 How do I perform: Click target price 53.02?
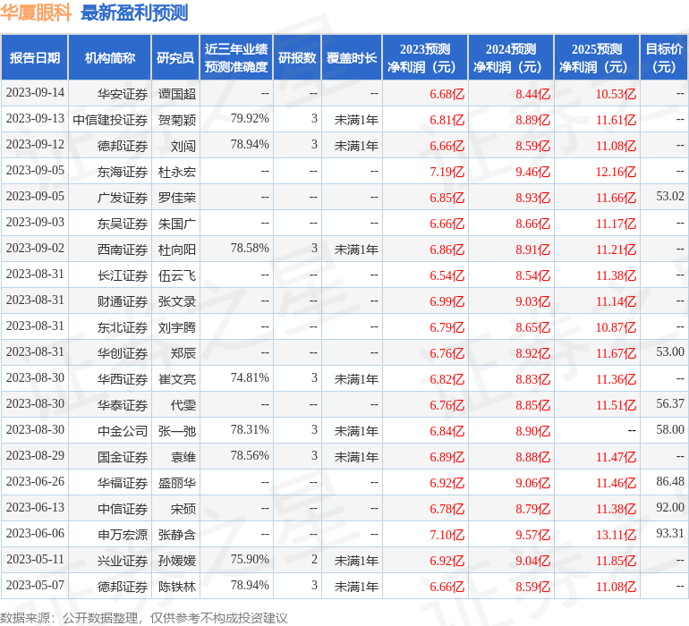(x=670, y=197)
